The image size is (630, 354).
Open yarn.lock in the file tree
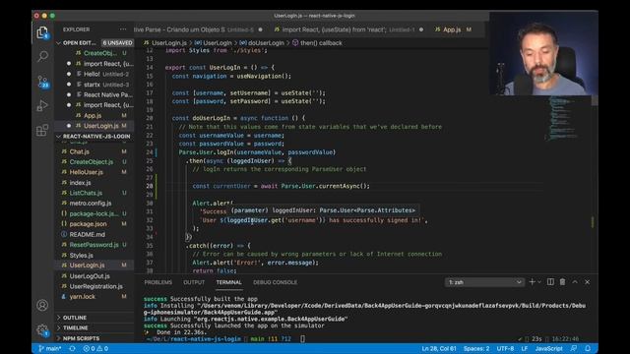(x=94, y=297)
